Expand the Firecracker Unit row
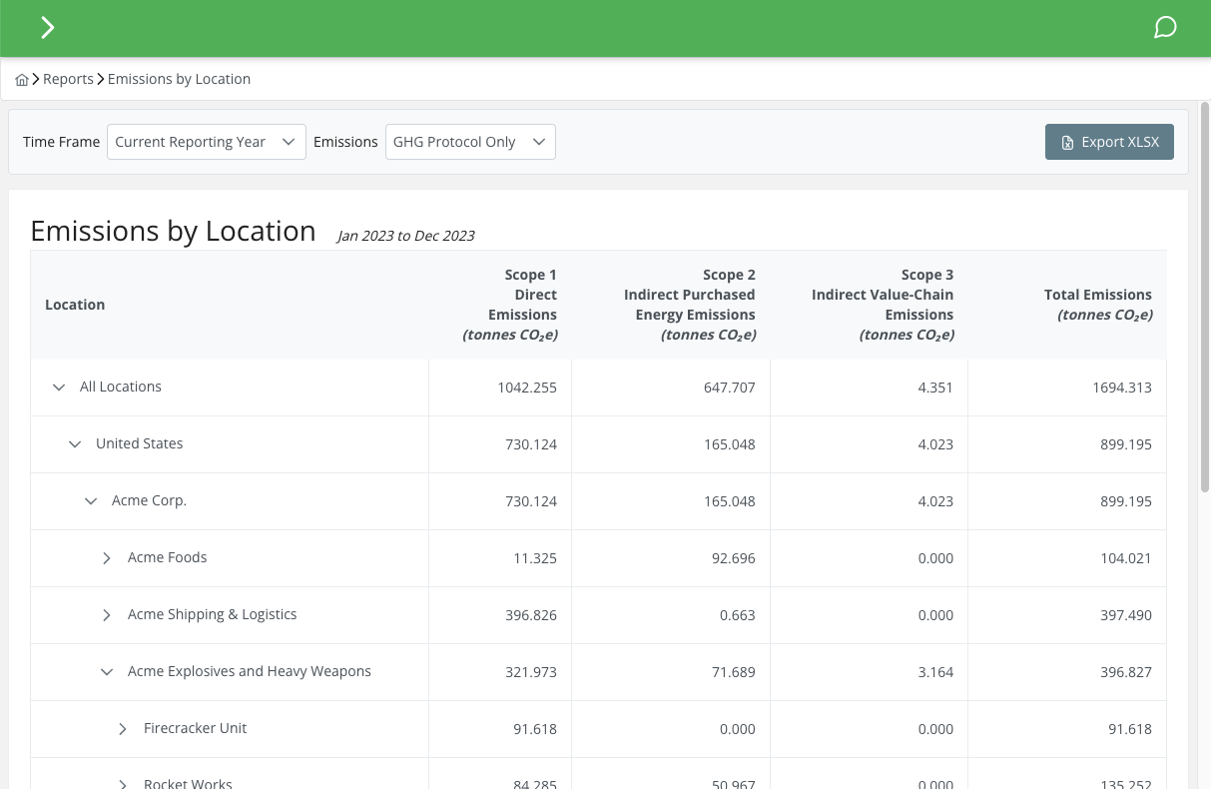The width and height of the screenshot is (1211, 789). pyautogui.click(x=122, y=728)
